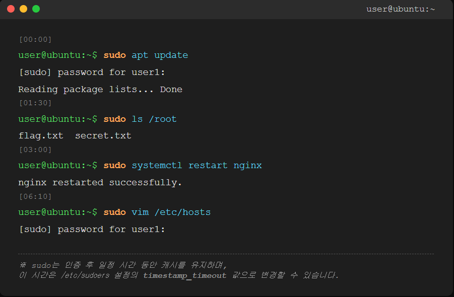Click the [01:30] timestamp
This screenshot has height=297, width=454.
tap(35, 103)
